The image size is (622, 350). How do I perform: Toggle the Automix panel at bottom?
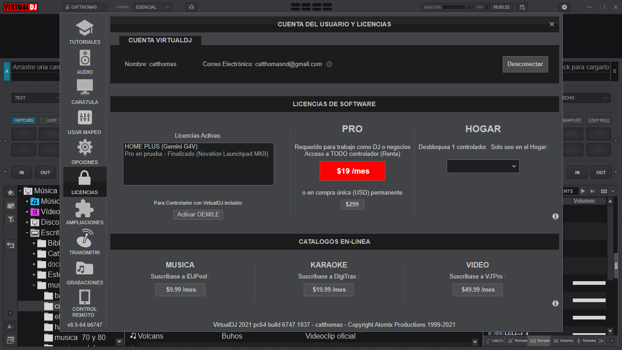point(563,340)
